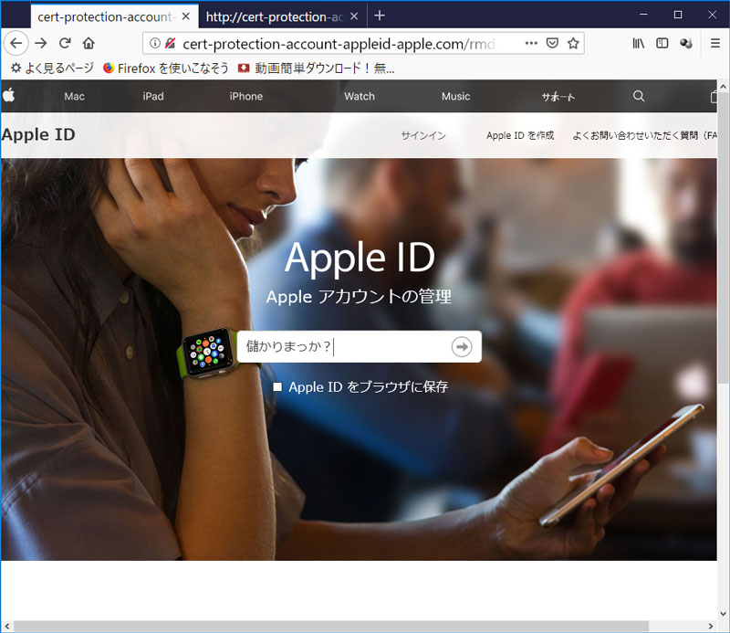Go back to the previous page
730x633 pixels.
pos(16,43)
